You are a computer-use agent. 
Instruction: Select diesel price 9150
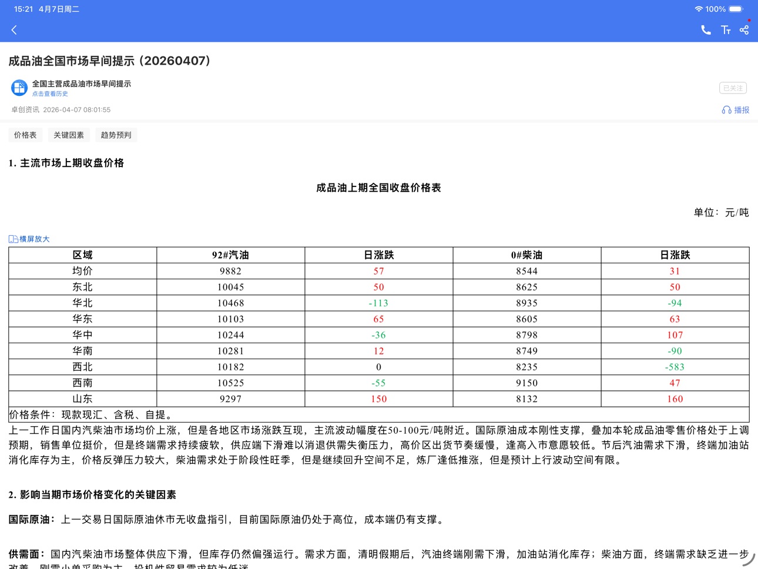point(527,383)
